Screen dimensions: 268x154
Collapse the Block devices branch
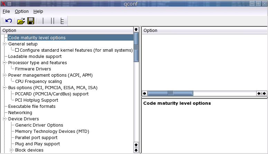click(x=11, y=150)
